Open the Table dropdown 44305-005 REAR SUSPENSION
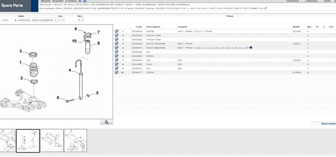Screen dimensions: 336x157 click(37, 20)
